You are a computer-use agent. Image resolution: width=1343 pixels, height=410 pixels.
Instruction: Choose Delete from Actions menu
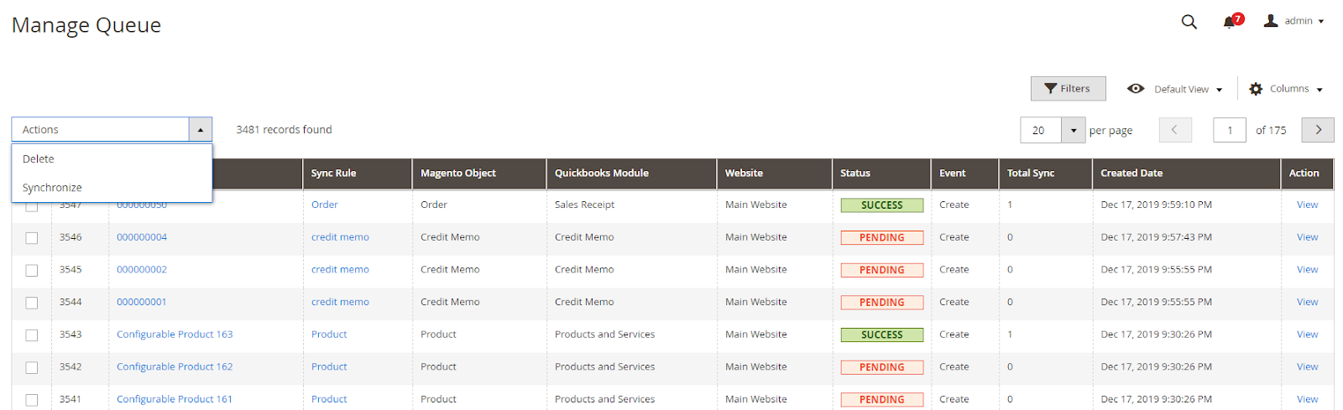(39, 159)
